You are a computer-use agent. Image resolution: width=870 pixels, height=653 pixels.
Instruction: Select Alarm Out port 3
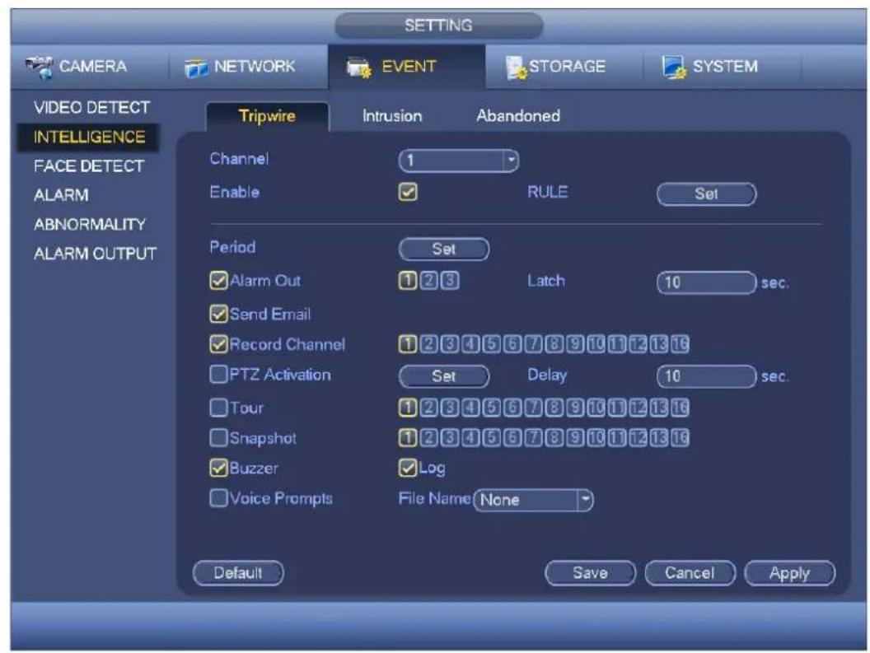(450, 281)
